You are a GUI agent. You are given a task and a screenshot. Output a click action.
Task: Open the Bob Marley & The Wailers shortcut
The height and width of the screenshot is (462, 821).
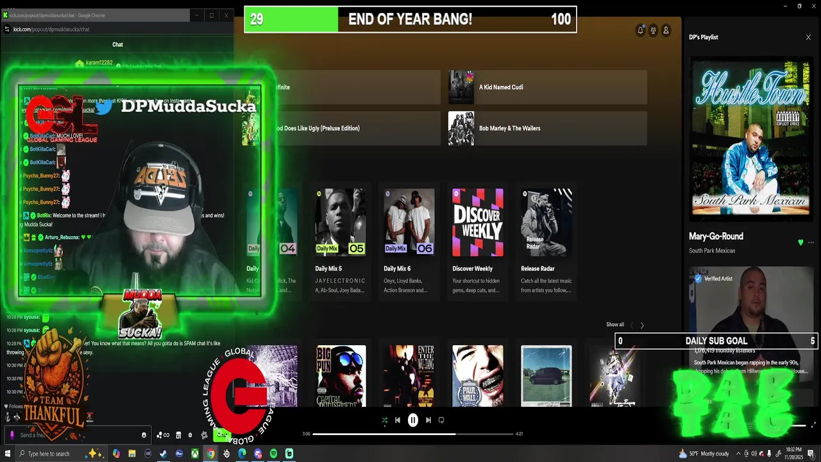click(x=548, y=128)
